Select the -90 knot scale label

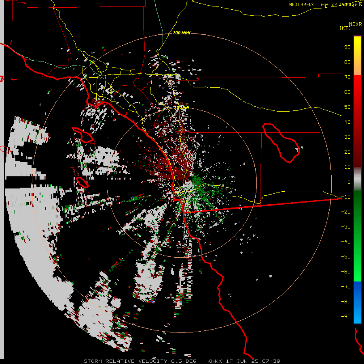pos(346,317)
